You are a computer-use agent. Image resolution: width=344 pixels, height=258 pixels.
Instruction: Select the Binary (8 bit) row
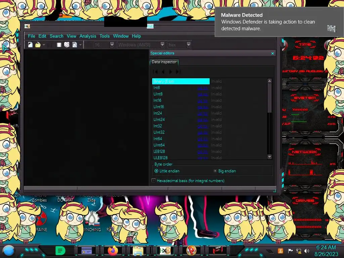coord(181,81)
